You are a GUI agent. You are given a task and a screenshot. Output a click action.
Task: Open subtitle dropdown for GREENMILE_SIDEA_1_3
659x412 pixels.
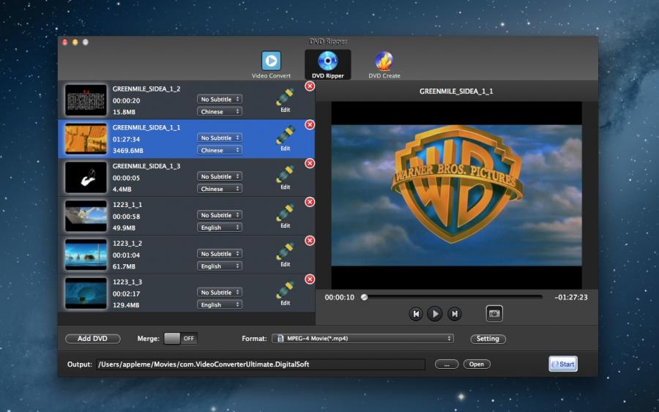(220, 176)
